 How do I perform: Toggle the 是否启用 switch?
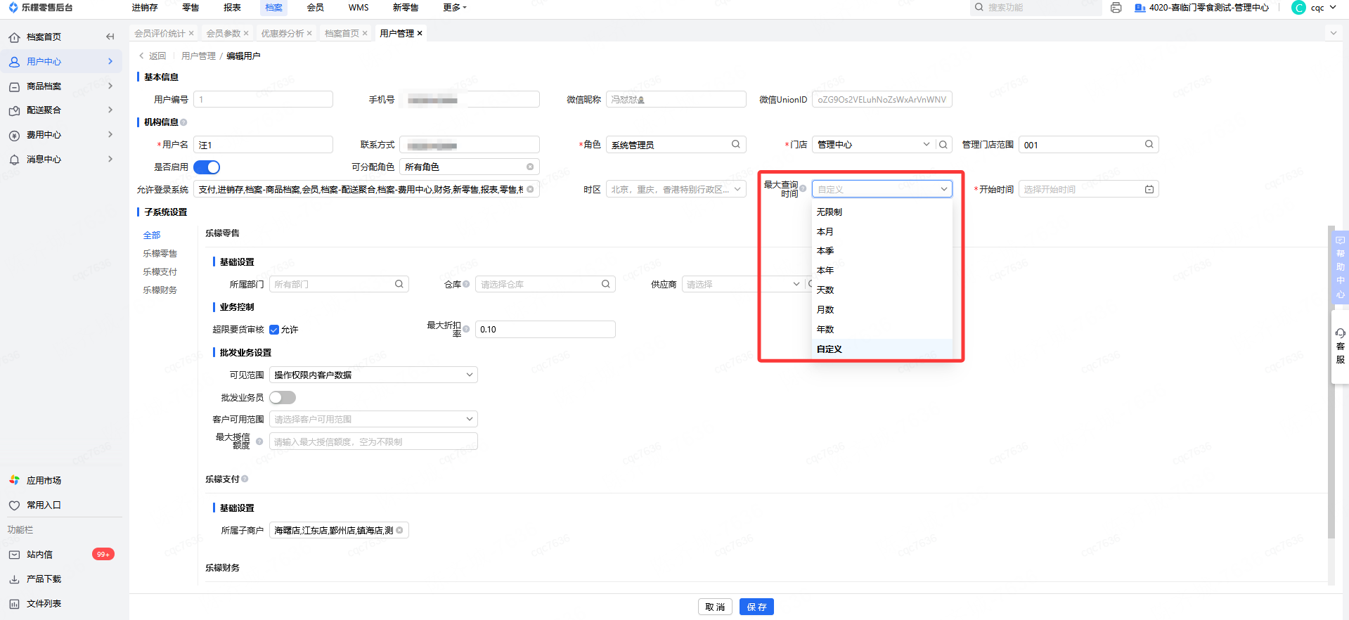(207, 167)
